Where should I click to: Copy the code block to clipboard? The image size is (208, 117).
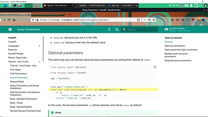pos(155,67)
